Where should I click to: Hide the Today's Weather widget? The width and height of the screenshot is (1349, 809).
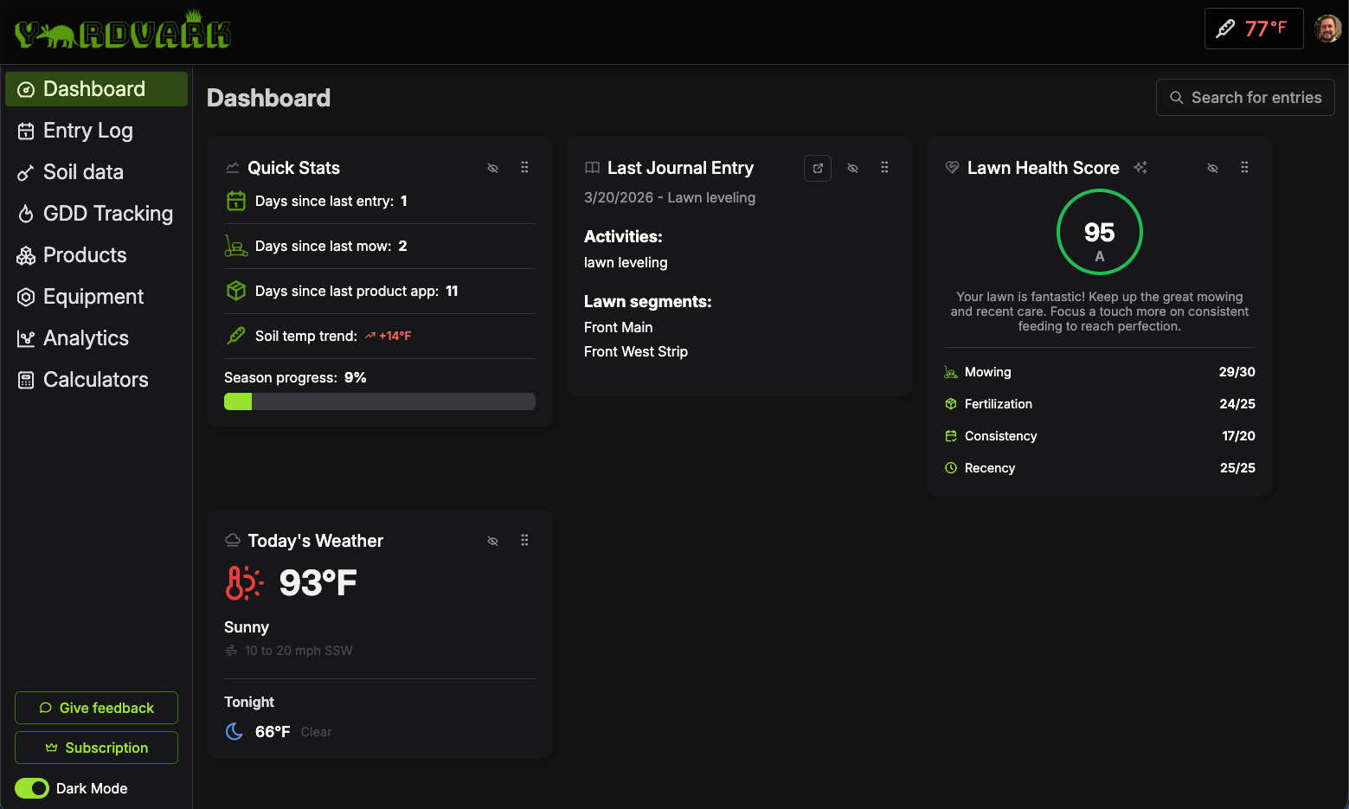492,540
